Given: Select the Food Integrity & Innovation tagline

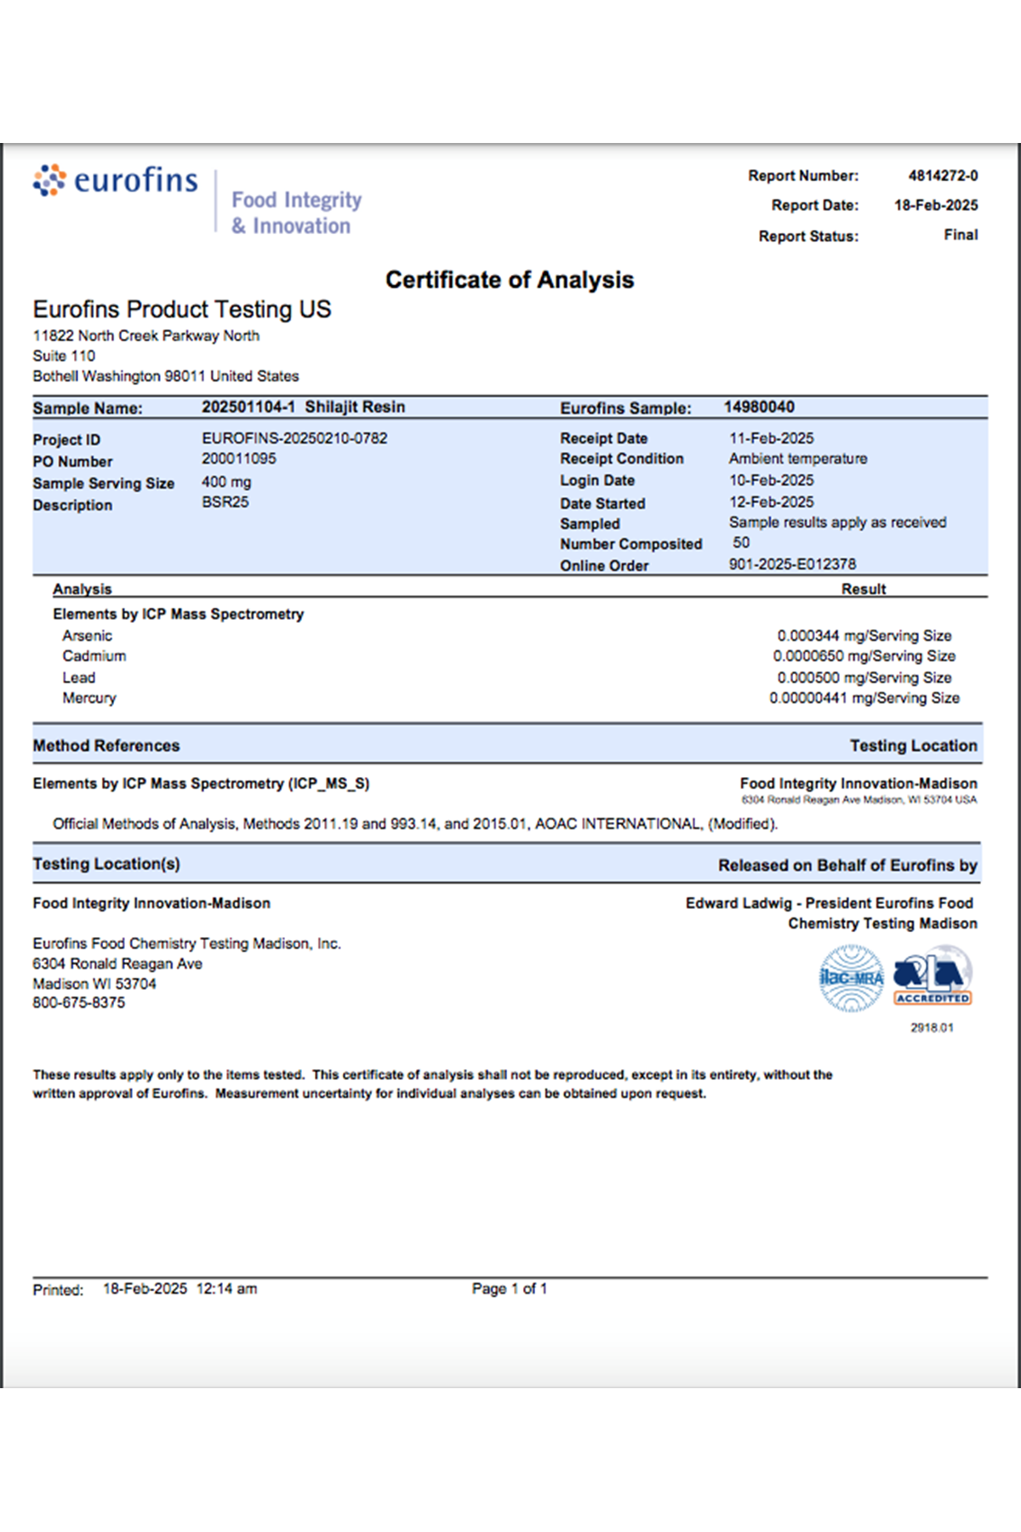Looking at the screenshot, I should tap(296, 213).
